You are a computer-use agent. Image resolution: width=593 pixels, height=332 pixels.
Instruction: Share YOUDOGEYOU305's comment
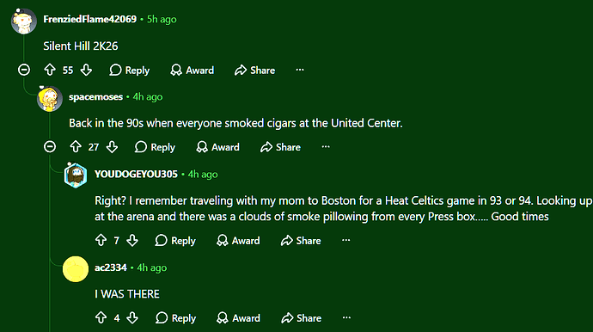[x=301, y=240]
